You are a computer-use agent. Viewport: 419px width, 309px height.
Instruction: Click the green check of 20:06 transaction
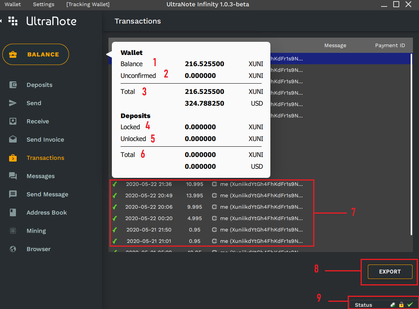(x=115, y=207)
